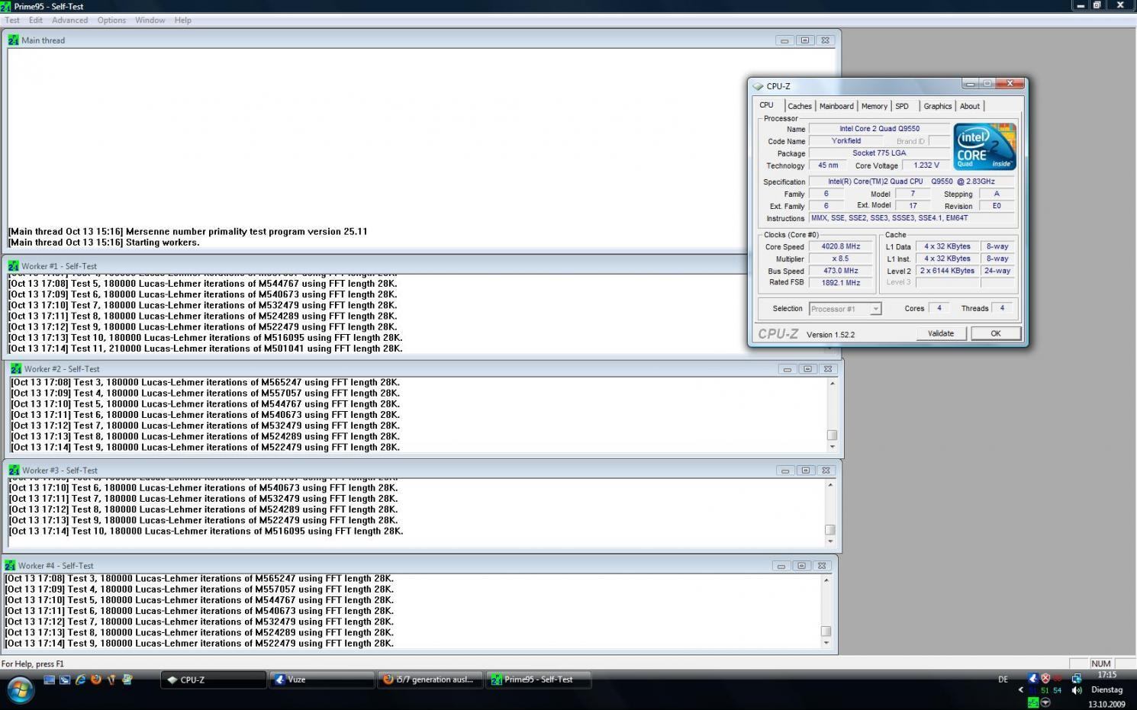
Task: Click the Worker #4 window icon
Action: [10, 565]
